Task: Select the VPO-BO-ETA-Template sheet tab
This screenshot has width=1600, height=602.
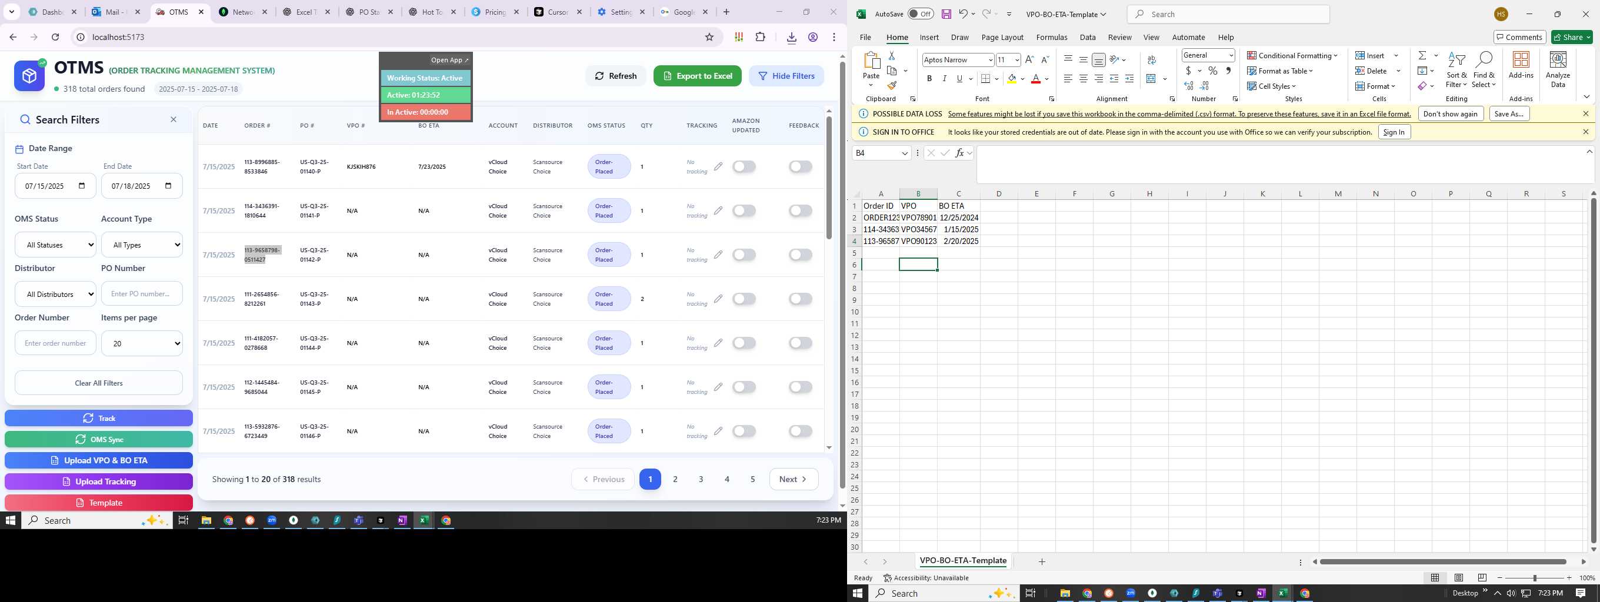Action: 963,560
